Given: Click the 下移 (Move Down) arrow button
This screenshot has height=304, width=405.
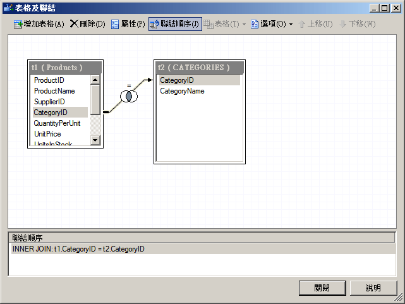Looking at the screenshot, I should [x=357, y=24].
